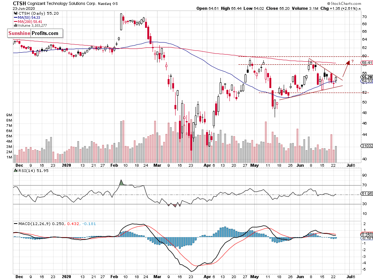Click the volume value tag on the right axis

367,146
